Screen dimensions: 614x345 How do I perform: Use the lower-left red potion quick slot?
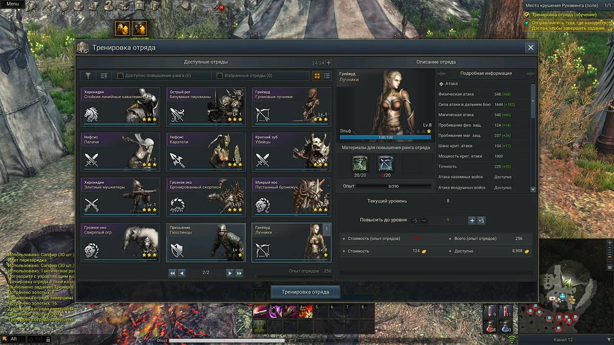click(x=490, y=326)
